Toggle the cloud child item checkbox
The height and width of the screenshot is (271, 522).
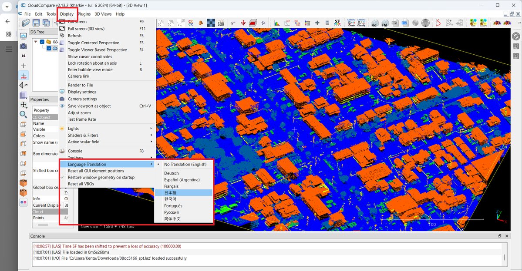[x=49, y=49]
